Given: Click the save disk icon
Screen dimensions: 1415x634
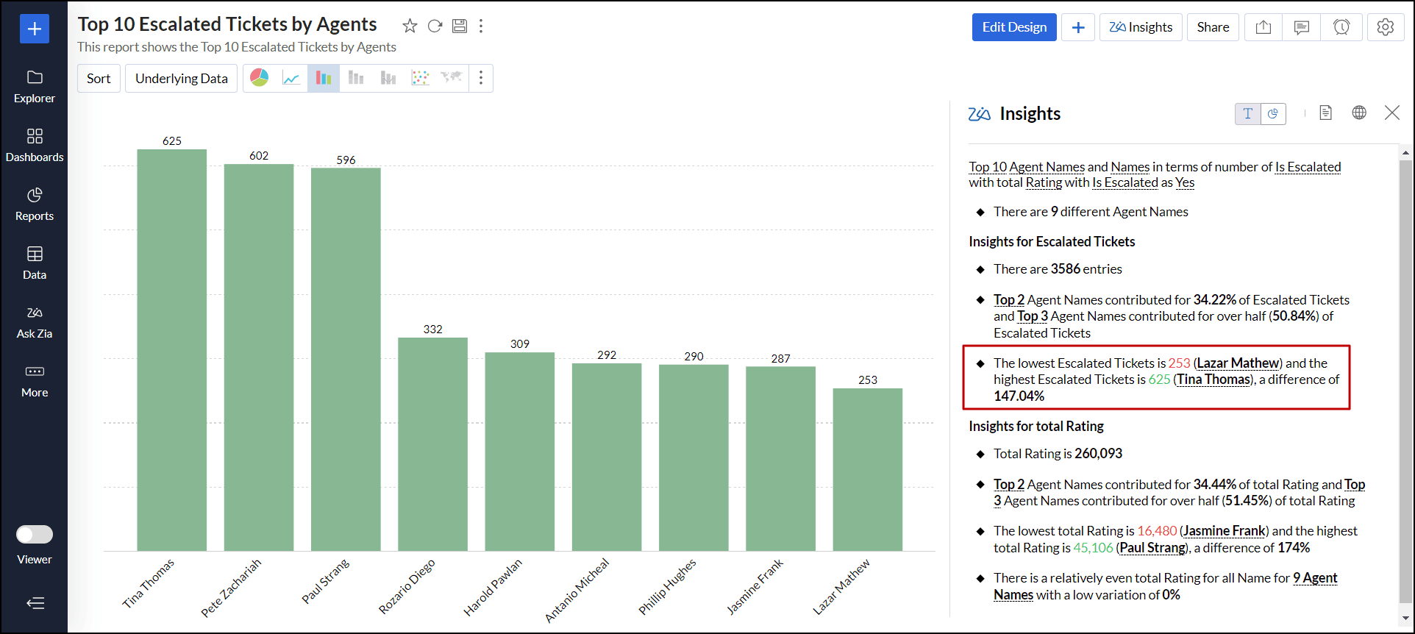Looking at the screenshot, I should point(460,26).
